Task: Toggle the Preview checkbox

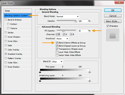Action: [x=108, y=26]
